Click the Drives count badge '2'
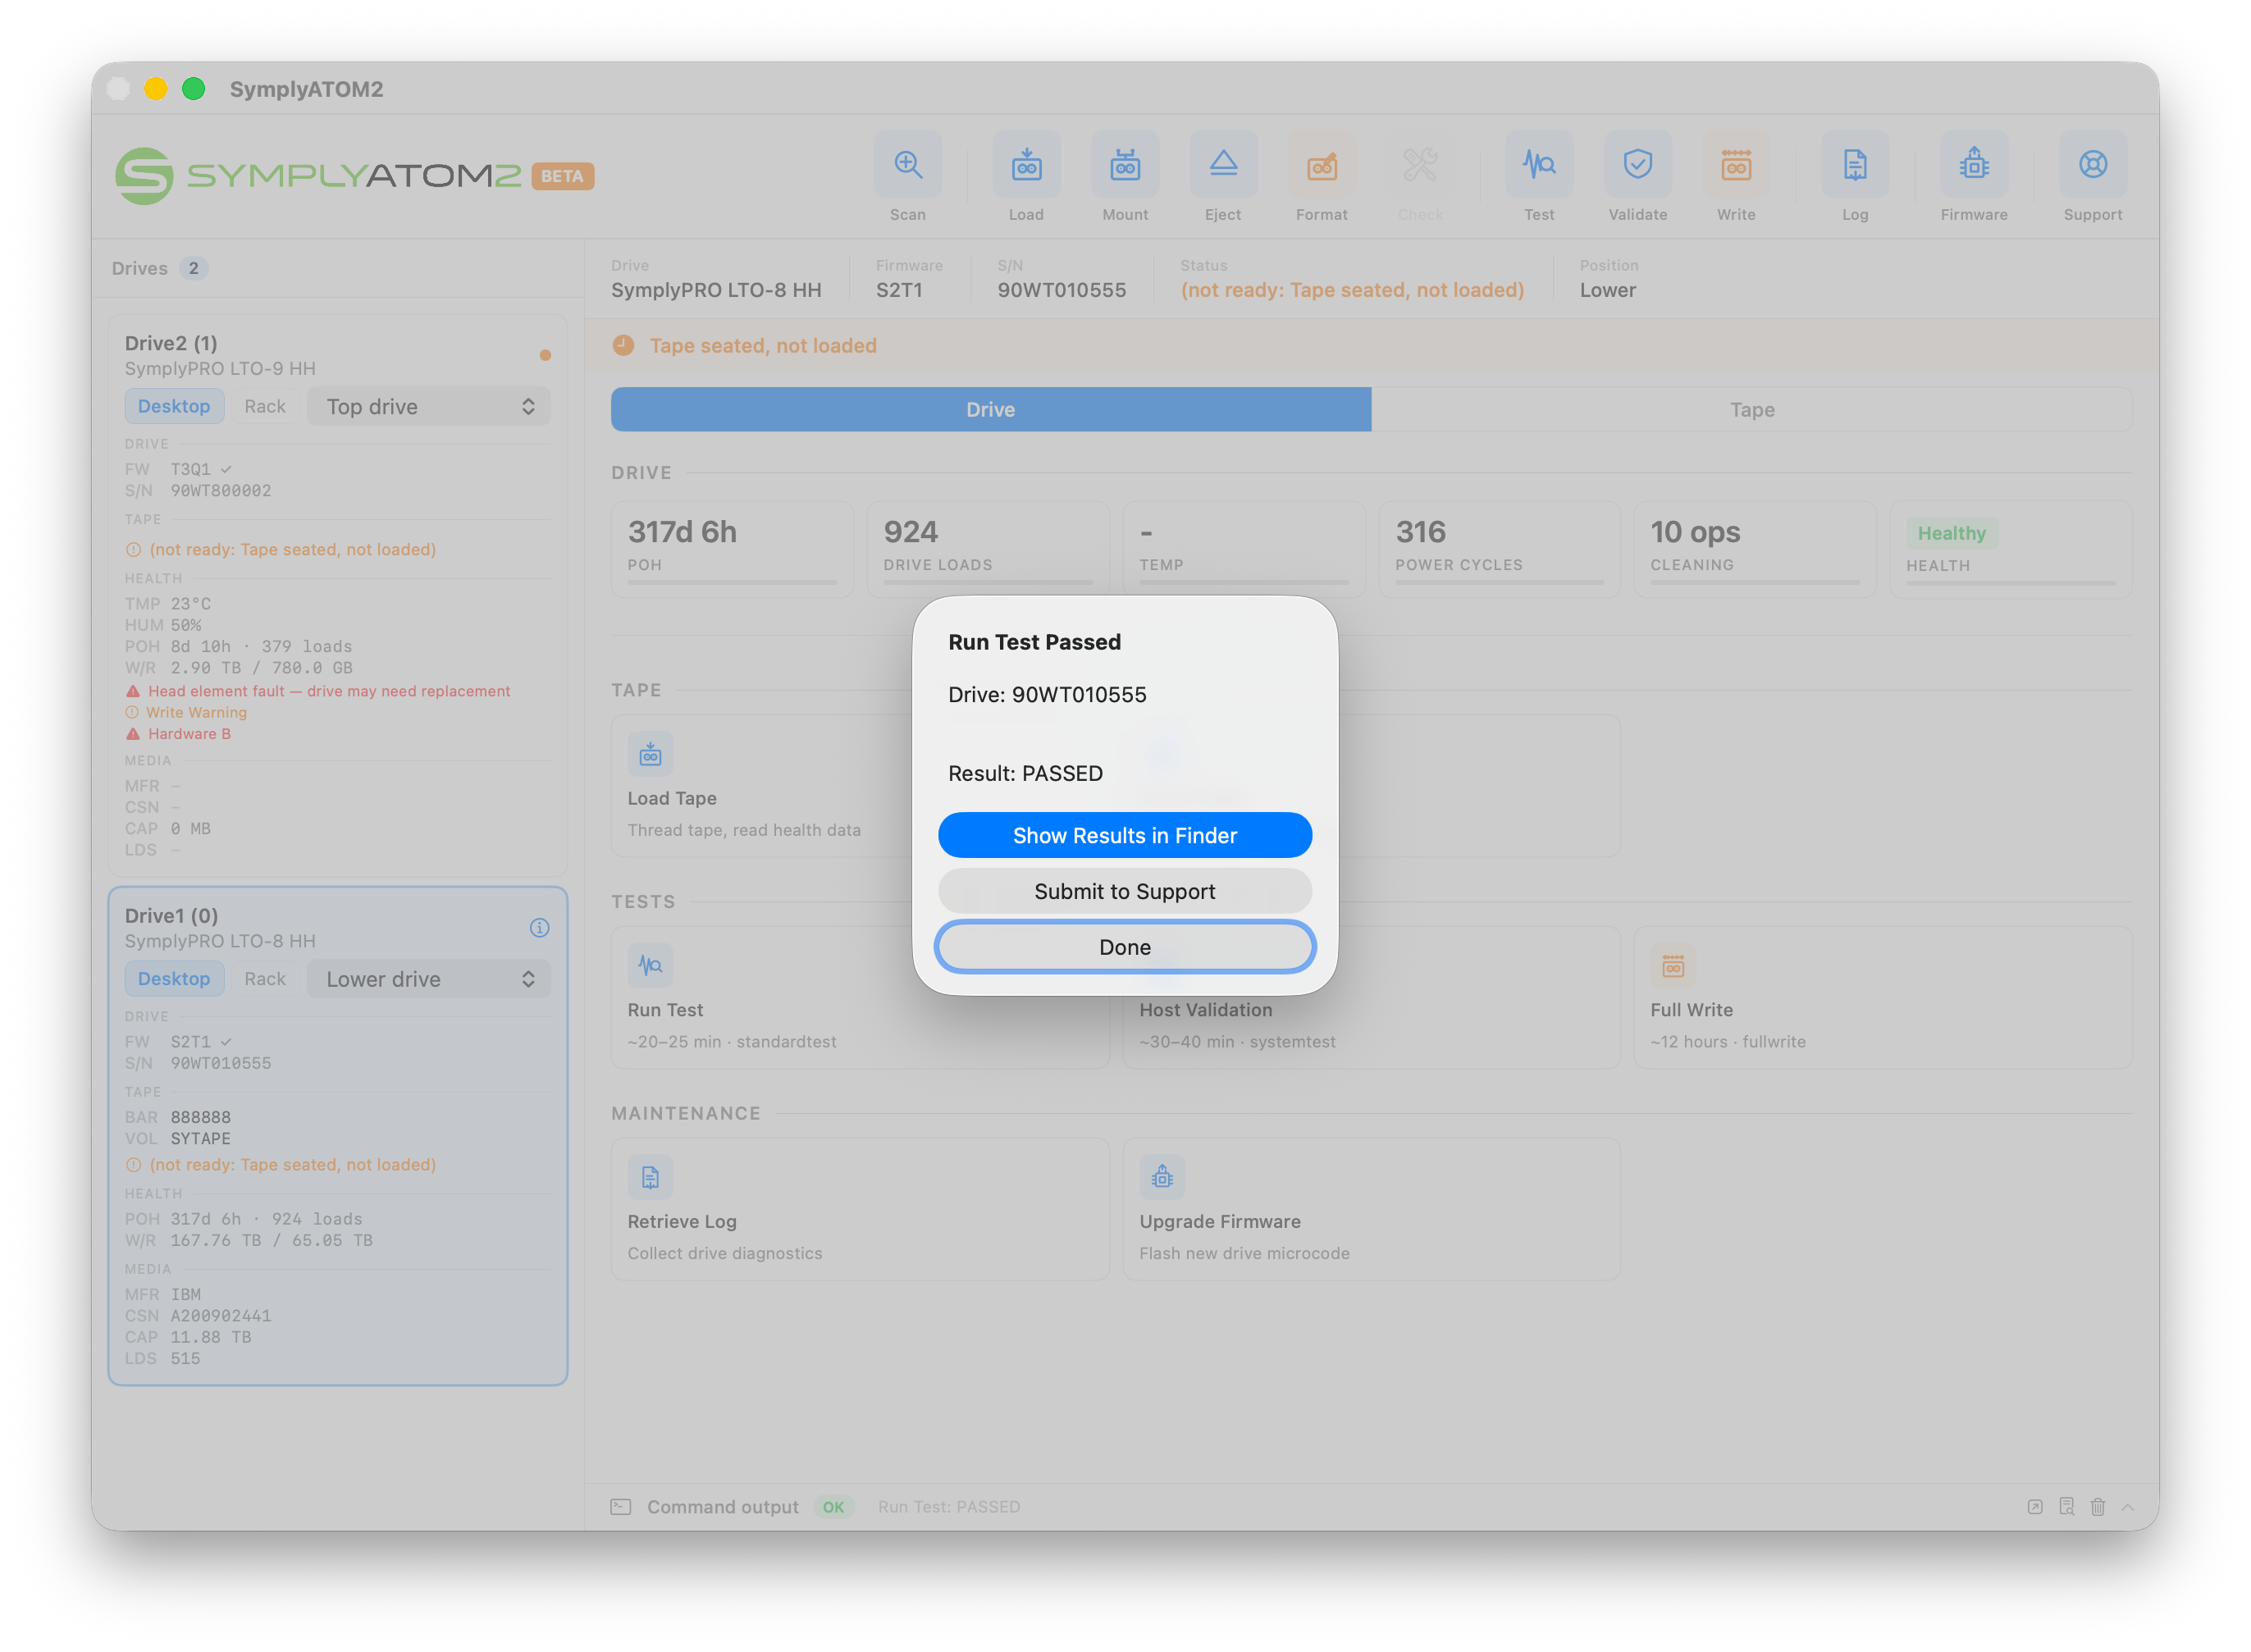Viewport: 2251px width, 1652px height. (193, 268)
